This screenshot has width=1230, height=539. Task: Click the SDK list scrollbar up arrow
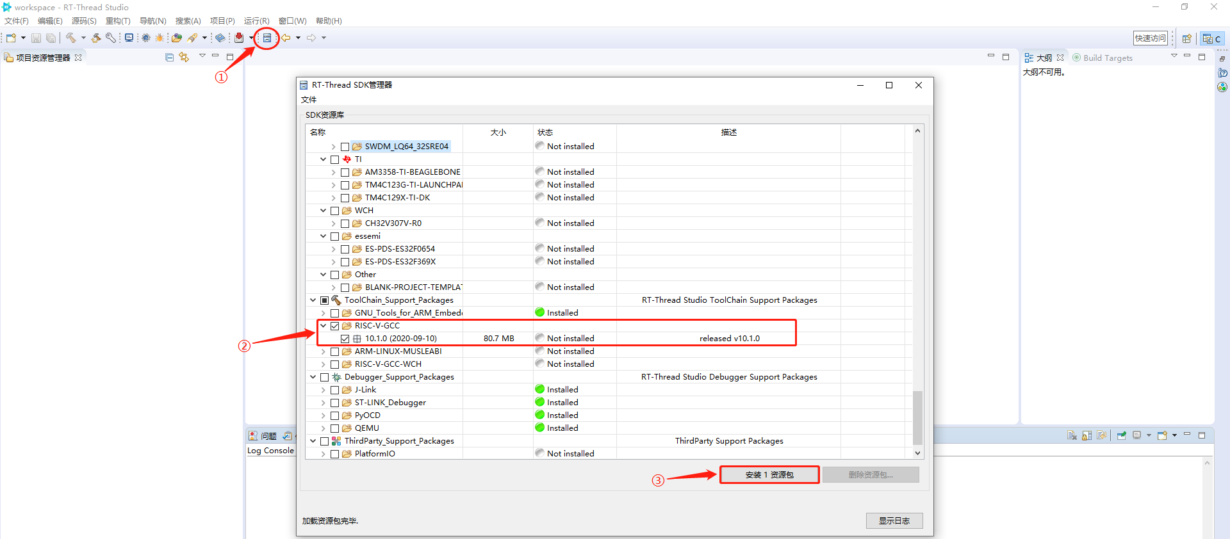pyautogui.click(x=917, y=131)
